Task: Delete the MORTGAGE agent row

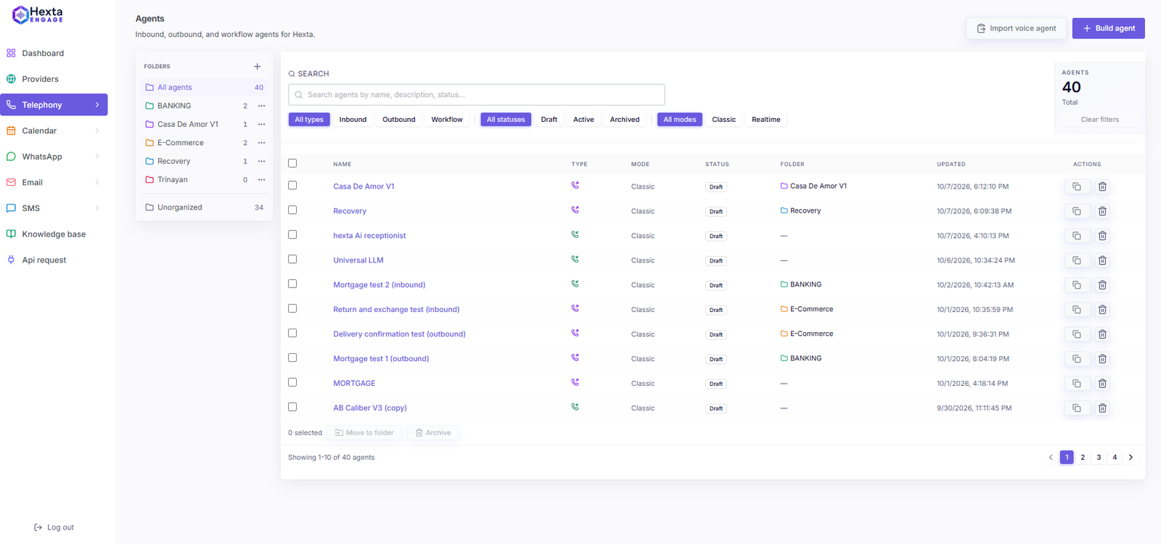Action: 1102,384
